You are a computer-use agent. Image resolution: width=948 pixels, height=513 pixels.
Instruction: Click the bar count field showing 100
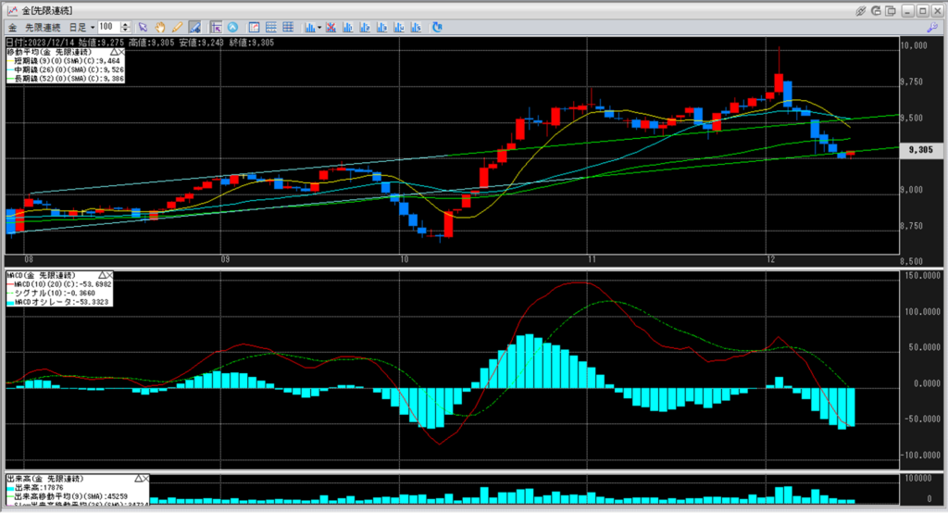107,27
